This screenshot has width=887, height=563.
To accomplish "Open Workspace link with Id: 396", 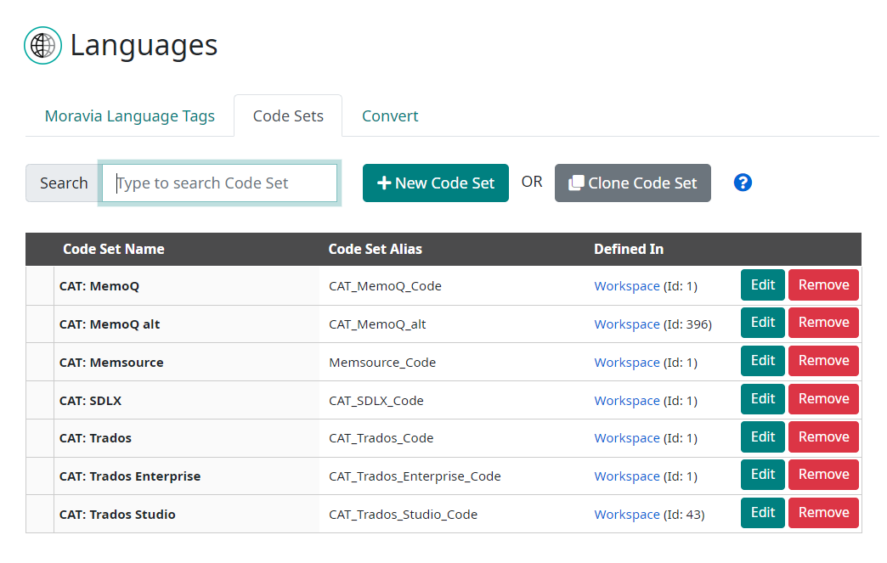I will coord(627,324).
